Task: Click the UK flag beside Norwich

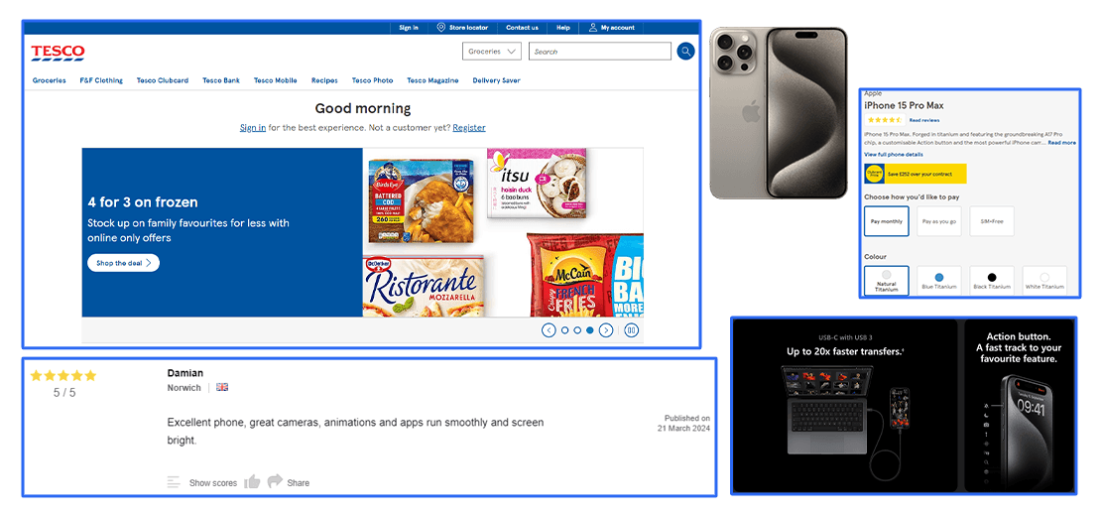Action: coord(222,388)
